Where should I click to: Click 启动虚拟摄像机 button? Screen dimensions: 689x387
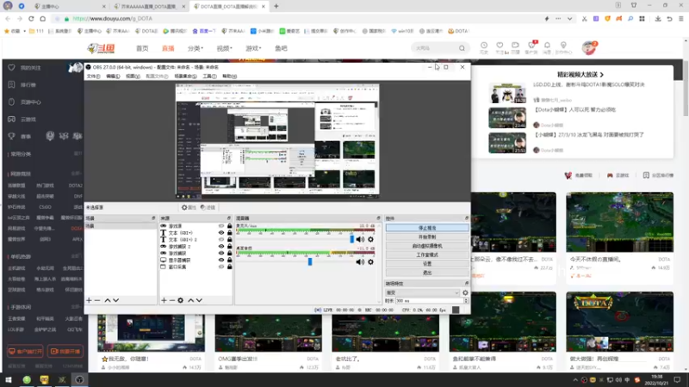[x=427, y=246]
